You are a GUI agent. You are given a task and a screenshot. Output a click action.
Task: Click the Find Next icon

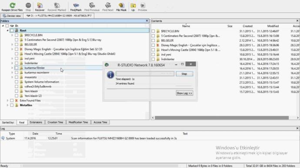108,5
